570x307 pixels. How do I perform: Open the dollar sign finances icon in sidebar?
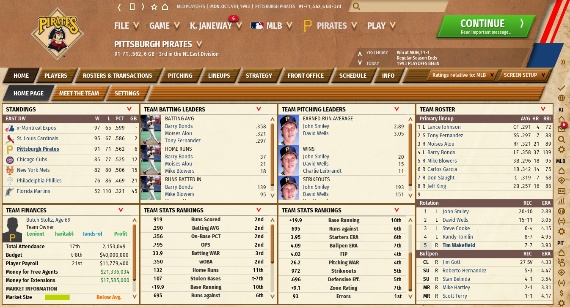561,293
